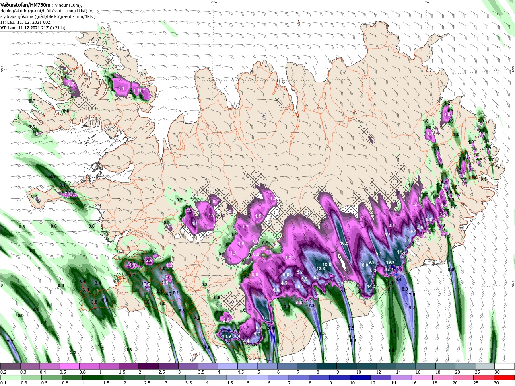Click the 12.3 precipitation value on the map
The height and width of the screenshot is (386, 515).
coord(321,269)
